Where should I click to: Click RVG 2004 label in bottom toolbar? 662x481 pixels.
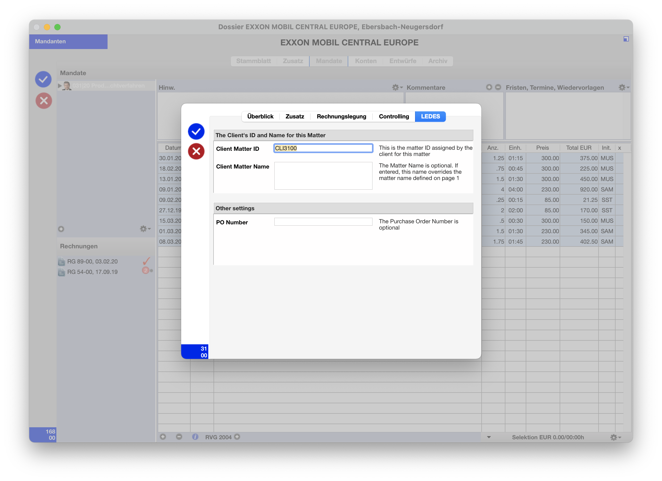(218, 437)
